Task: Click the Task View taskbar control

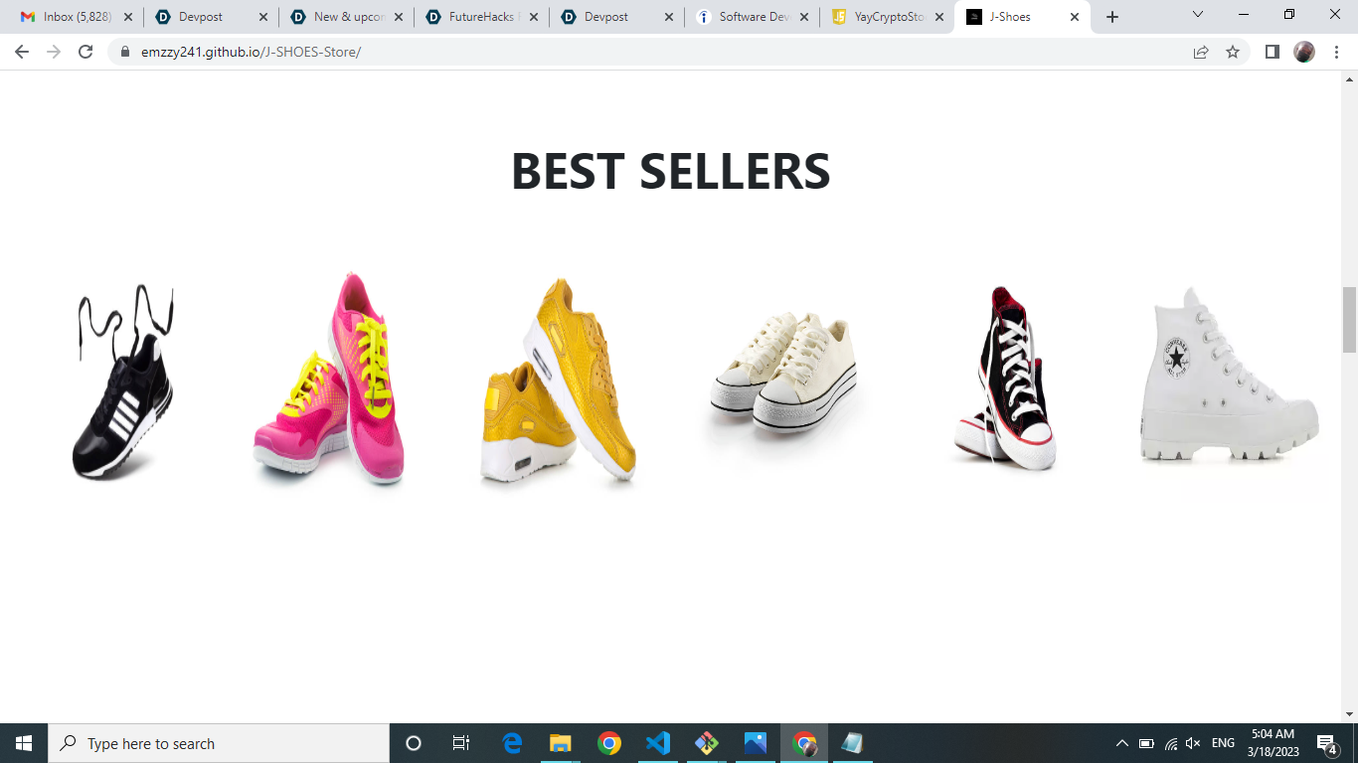Action: [460, 742]
